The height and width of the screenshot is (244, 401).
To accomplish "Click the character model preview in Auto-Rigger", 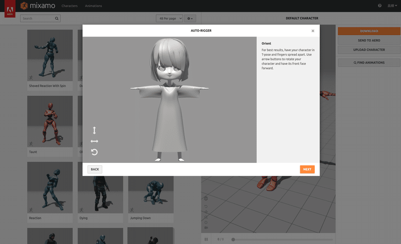I will click(x=169, y=100).
